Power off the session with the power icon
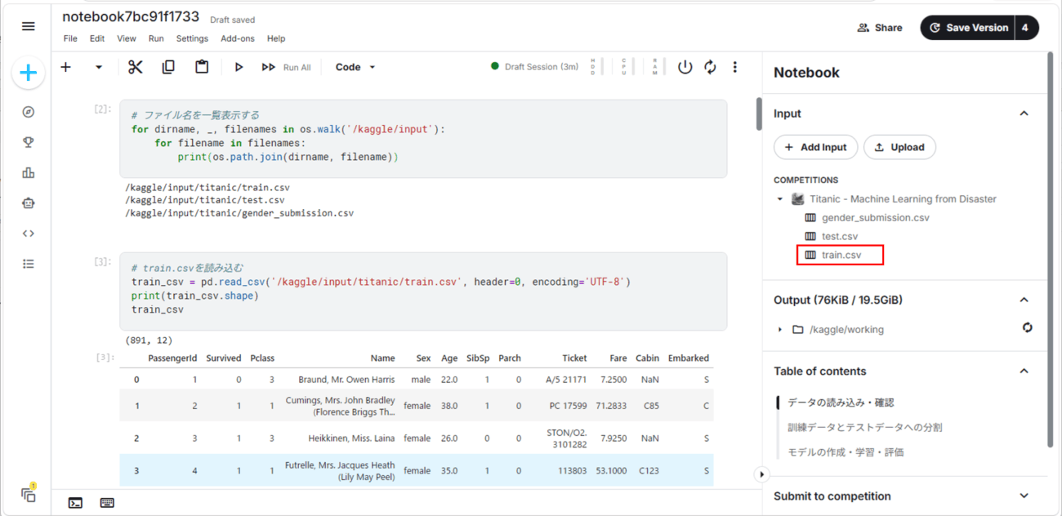Viewport: 1062px width, 516px height. coord(685,67)
